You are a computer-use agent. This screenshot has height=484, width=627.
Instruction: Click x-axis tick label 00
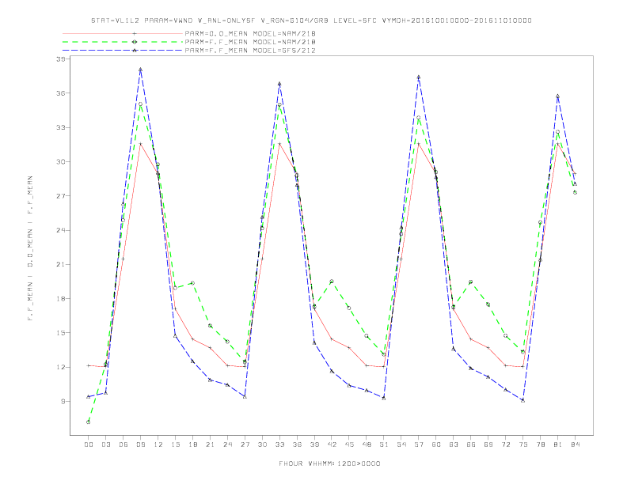click(x=89, y=444)
